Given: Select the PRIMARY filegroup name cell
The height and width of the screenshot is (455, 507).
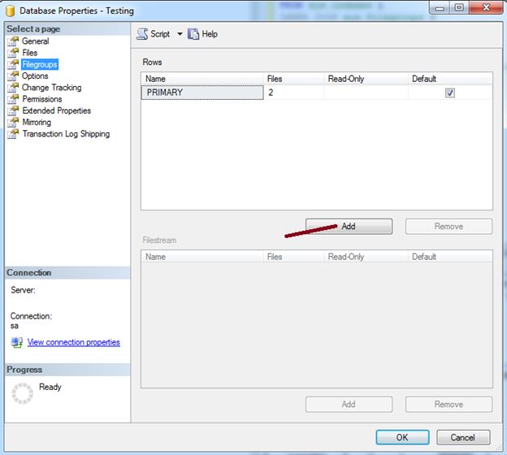Looking at the screenshot, I should point(202,93).
